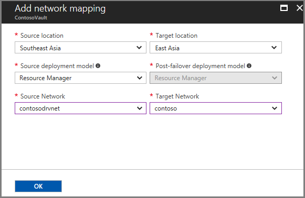This screenshot has height=198, width=305.
Task: Click info icon beside Post-failover deployment model
Action: coord(249,66)
